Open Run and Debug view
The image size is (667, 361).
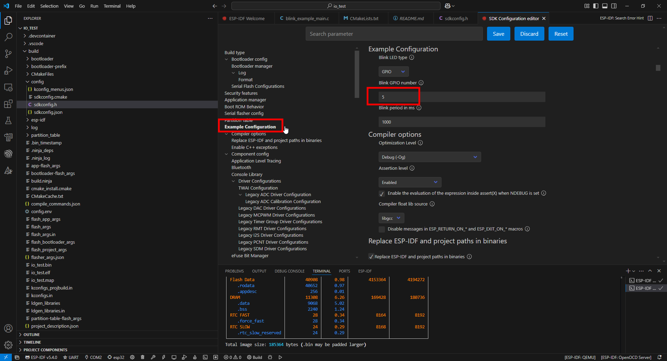click(x=8, y=70)
